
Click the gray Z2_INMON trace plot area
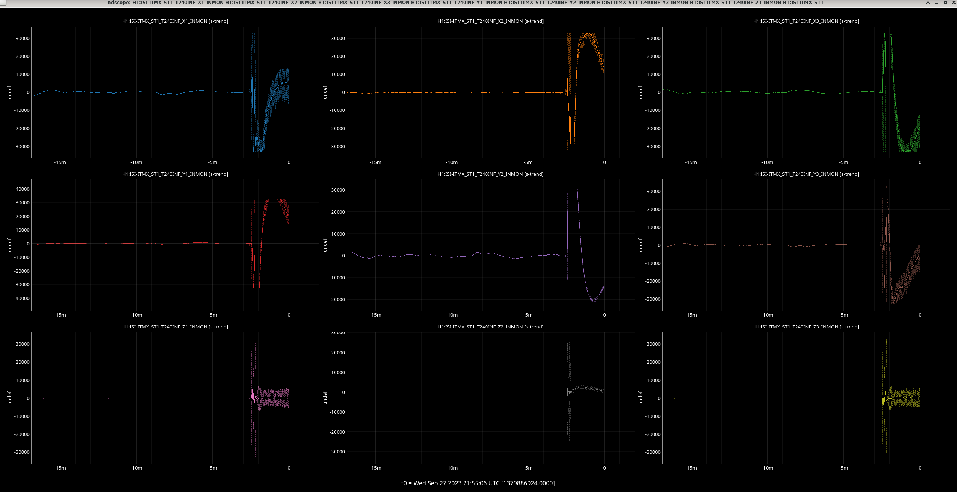tap(491, 398)
